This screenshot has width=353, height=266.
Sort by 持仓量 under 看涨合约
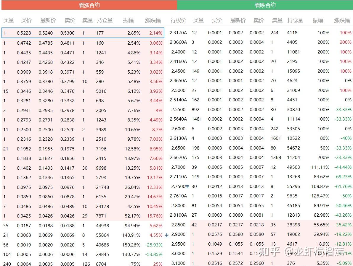(x=105, y=20)
